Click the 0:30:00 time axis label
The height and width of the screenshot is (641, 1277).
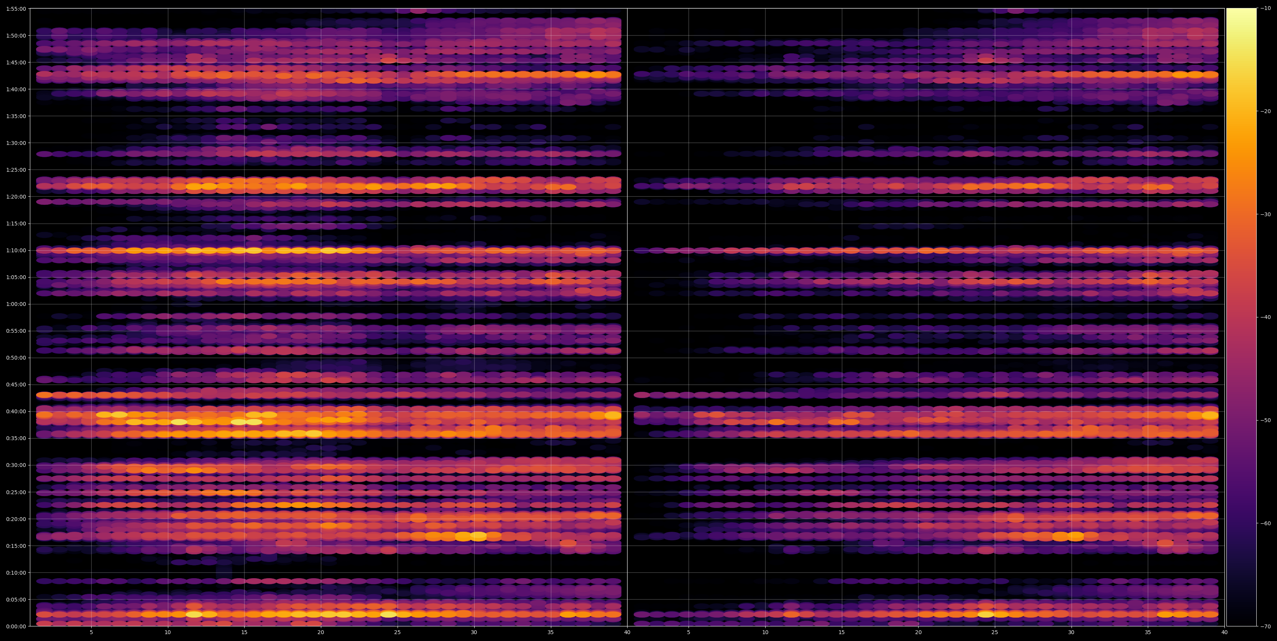[16, 465]
